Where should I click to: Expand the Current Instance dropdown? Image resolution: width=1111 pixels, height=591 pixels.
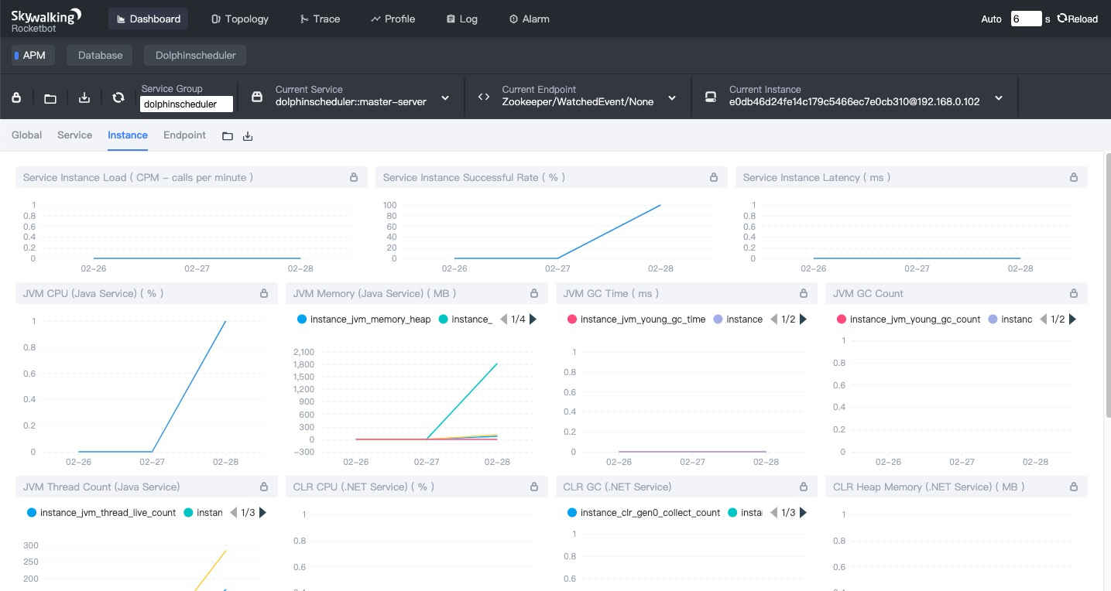pos(999,98)
